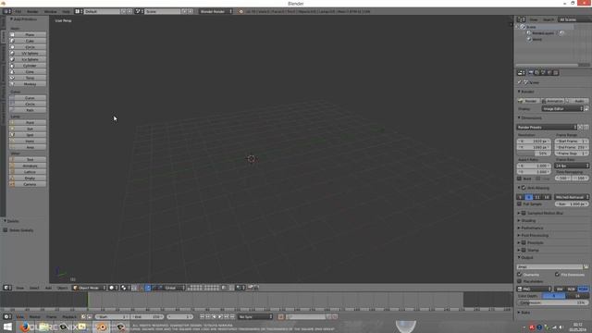Toggle the Sampled Motion Blur checkbox

[524, 213]
